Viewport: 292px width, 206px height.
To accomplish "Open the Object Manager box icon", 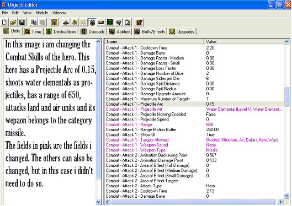I will [119, 23].
